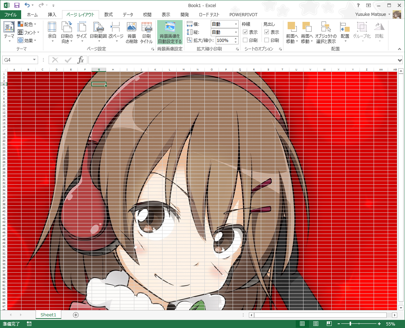
Task: Toggle 枠線 表示 gridlines checkbox
Action: coord(245,32)
